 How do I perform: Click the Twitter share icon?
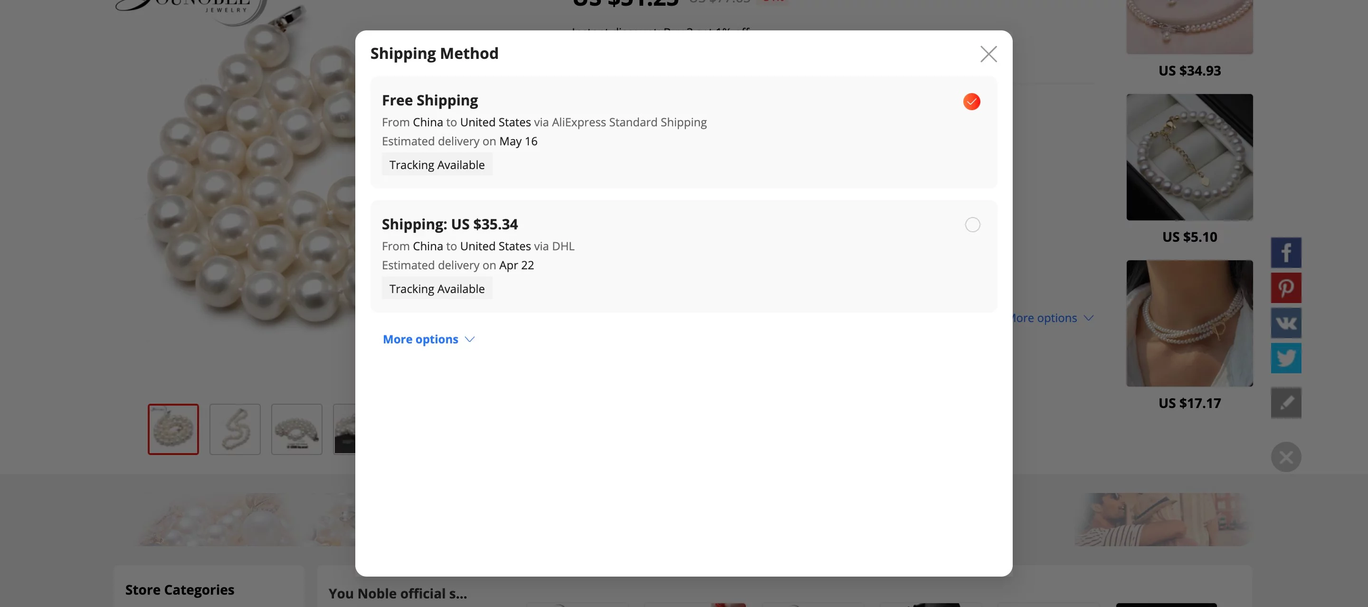pos(1286,357)
